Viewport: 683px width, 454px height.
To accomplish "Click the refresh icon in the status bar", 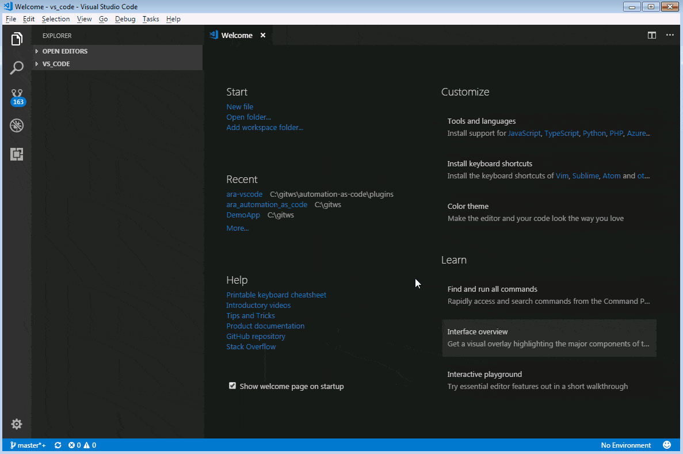I will 58,445.
